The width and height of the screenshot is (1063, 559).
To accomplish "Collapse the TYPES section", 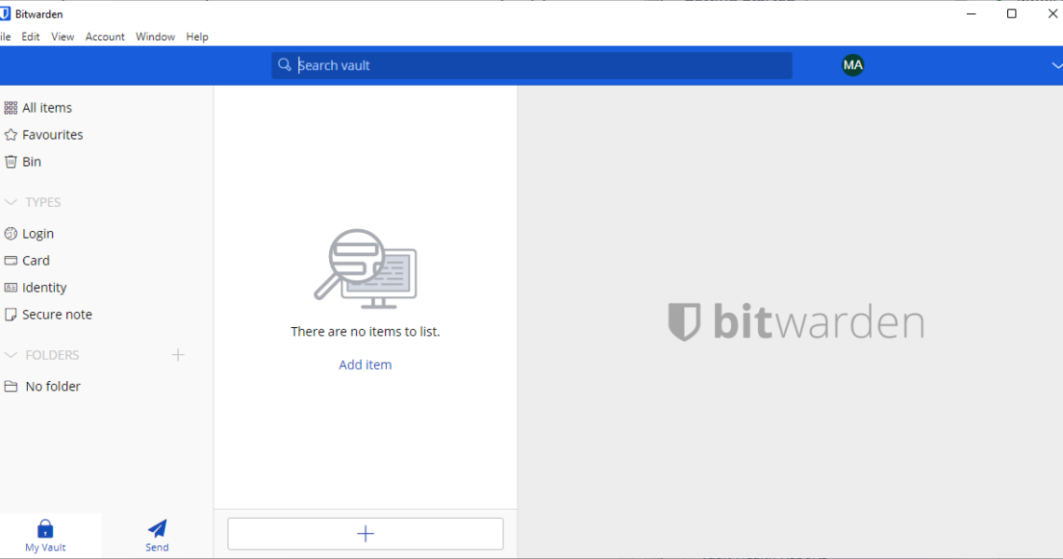I will [x=11, y=202].
